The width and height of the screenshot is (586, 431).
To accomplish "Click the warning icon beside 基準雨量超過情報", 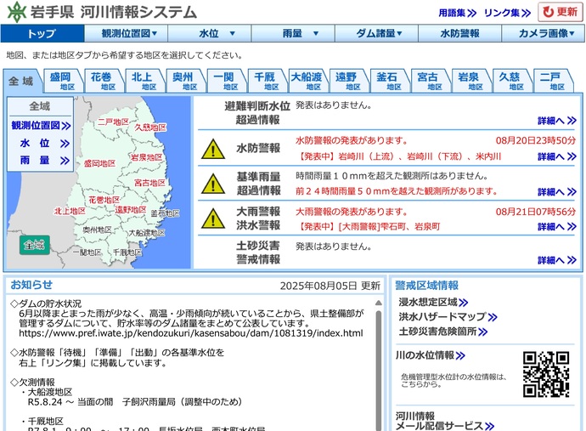I will pos(211,183).
